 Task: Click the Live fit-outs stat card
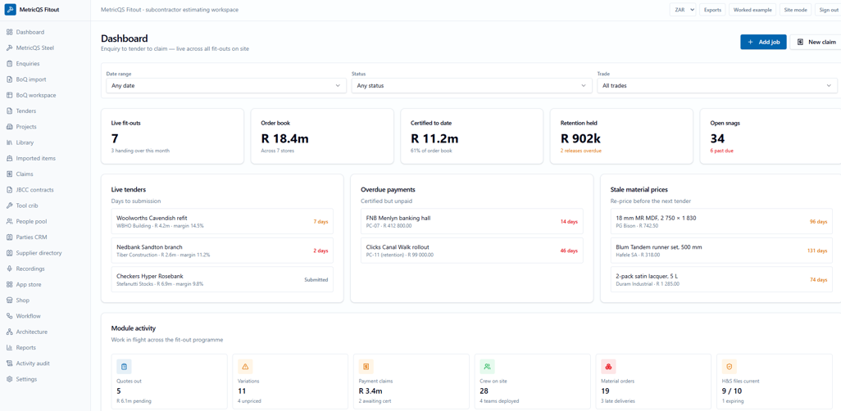pos(172,136)
